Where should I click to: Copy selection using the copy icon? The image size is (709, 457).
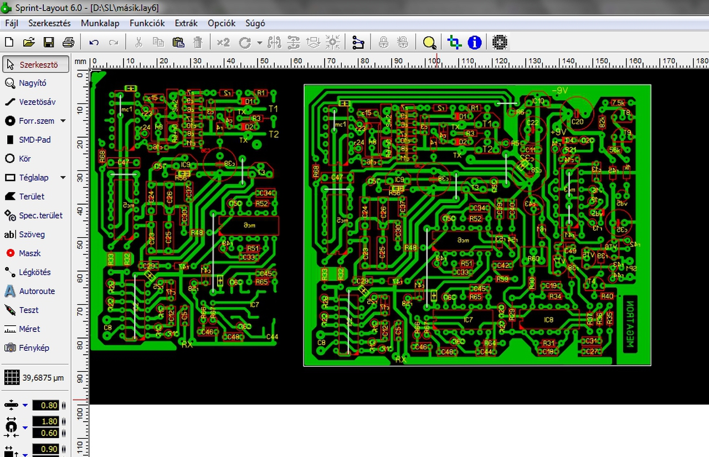point(158,42)
